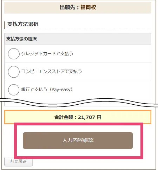
Task: Click the 福岡校 school name text
Action: [x=88, y=7]
